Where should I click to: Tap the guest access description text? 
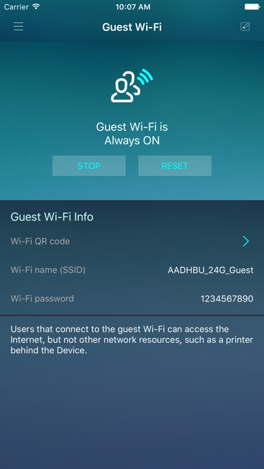(132, 340)
